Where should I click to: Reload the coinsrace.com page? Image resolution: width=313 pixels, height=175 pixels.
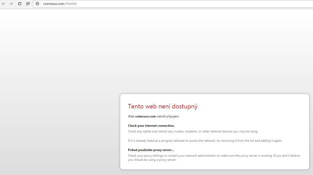20,4
